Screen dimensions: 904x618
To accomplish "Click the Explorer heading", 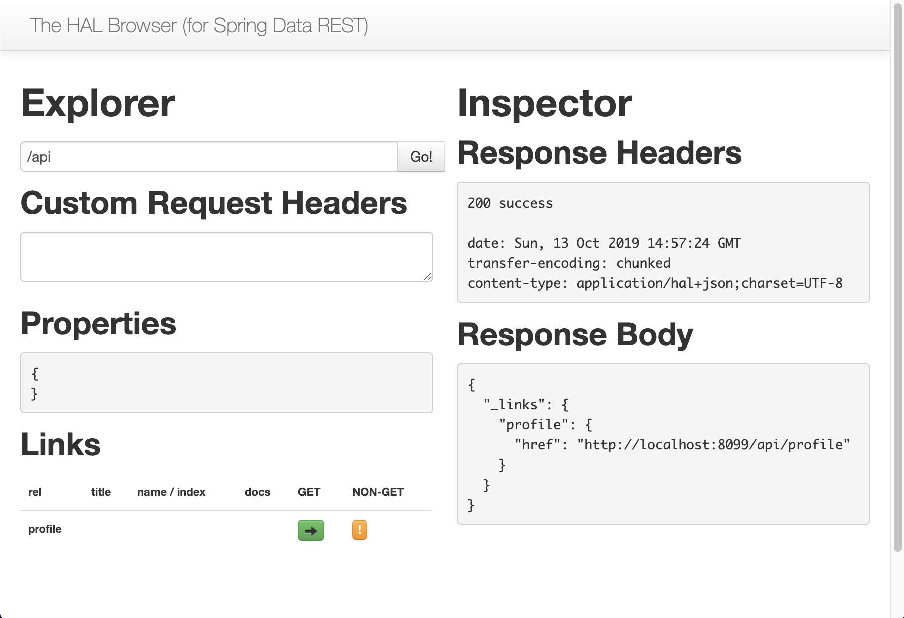I will [97, 103].
